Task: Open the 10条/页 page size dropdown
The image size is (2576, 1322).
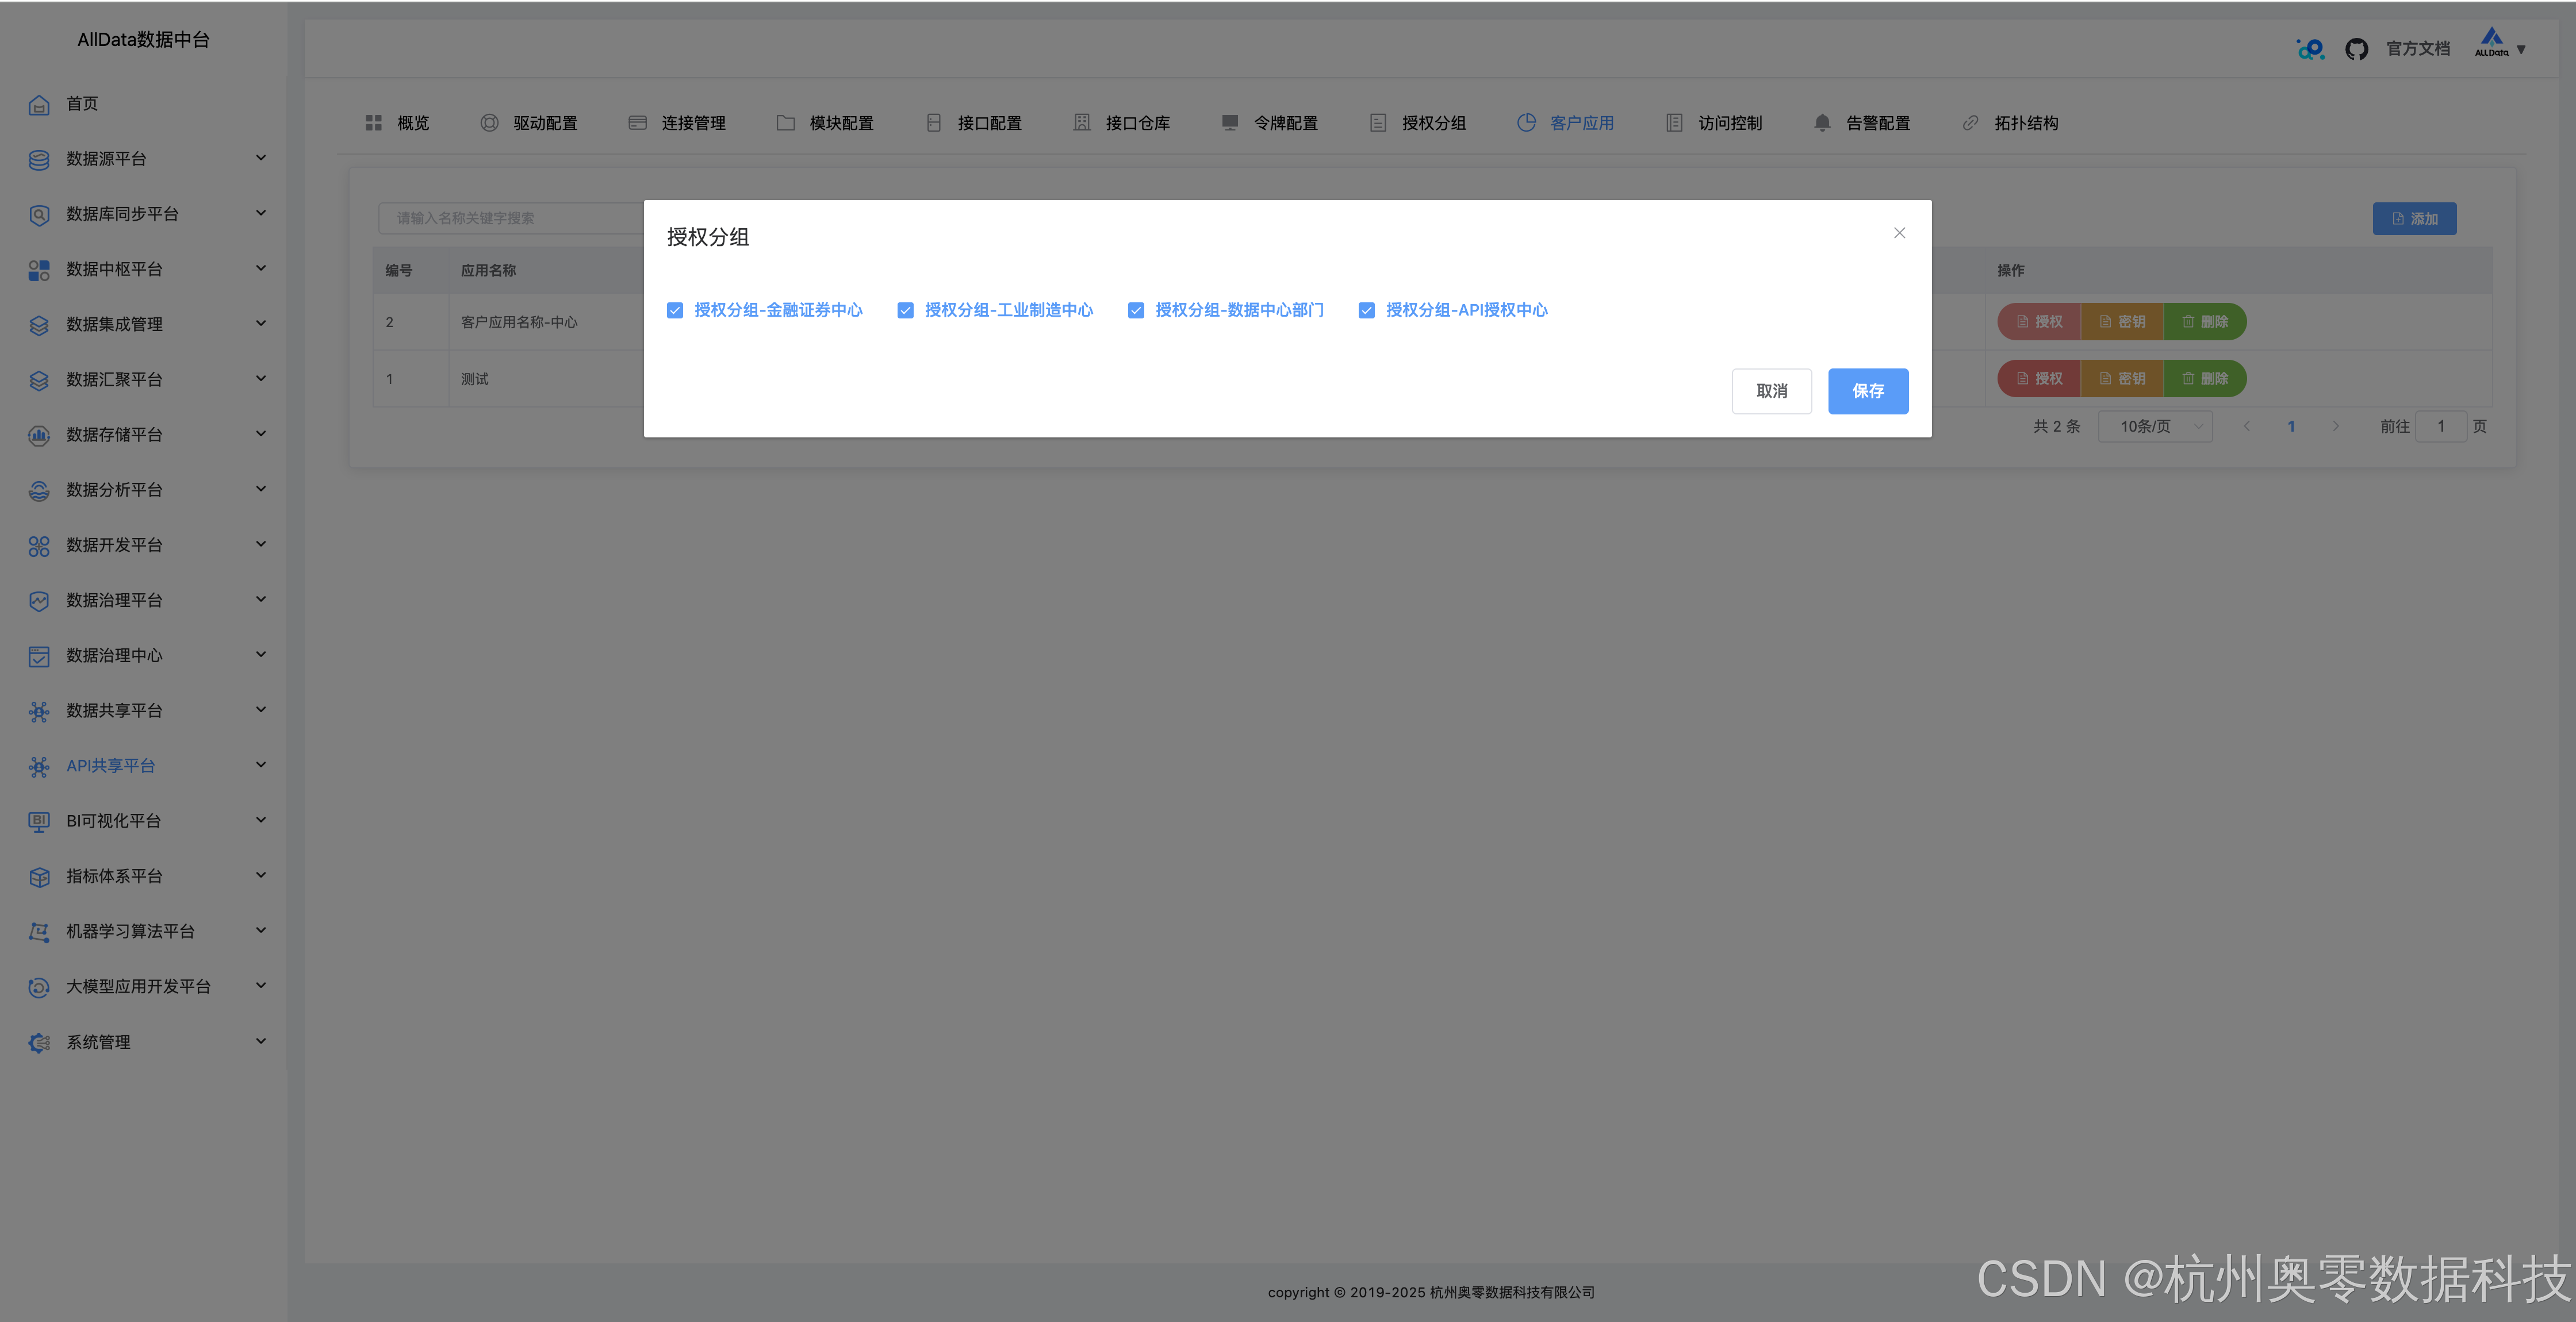Action: point(2155,425)
